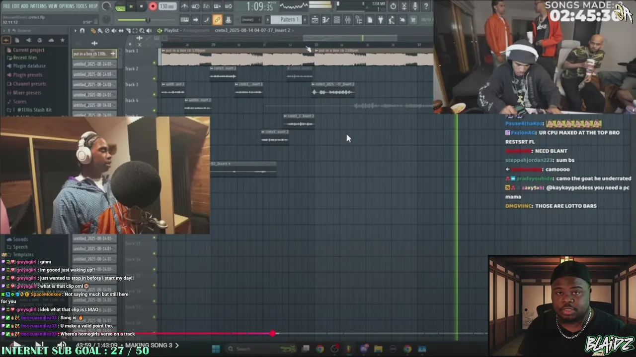Open the EDIT menu
The height and width of the screenshot is (357, 636).
pyautogui.click(x=16, y=6)
